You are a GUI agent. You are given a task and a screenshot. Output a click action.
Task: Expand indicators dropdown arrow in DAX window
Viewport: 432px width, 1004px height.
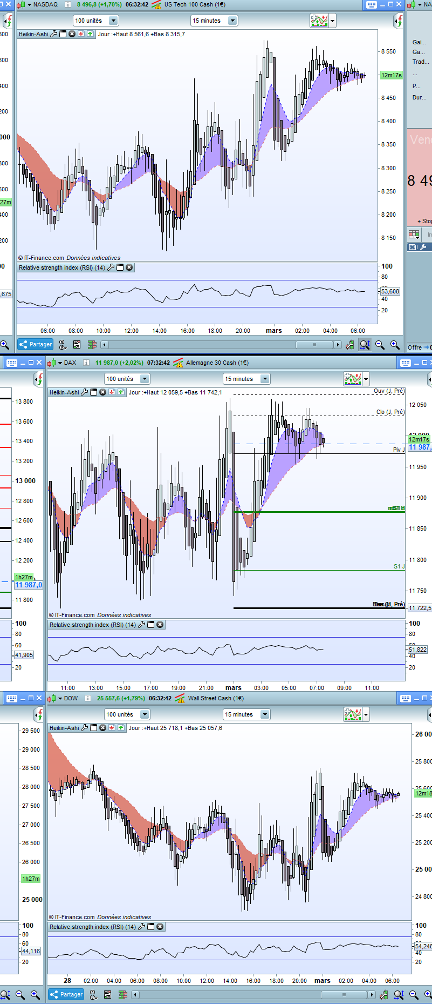point(366,379)
